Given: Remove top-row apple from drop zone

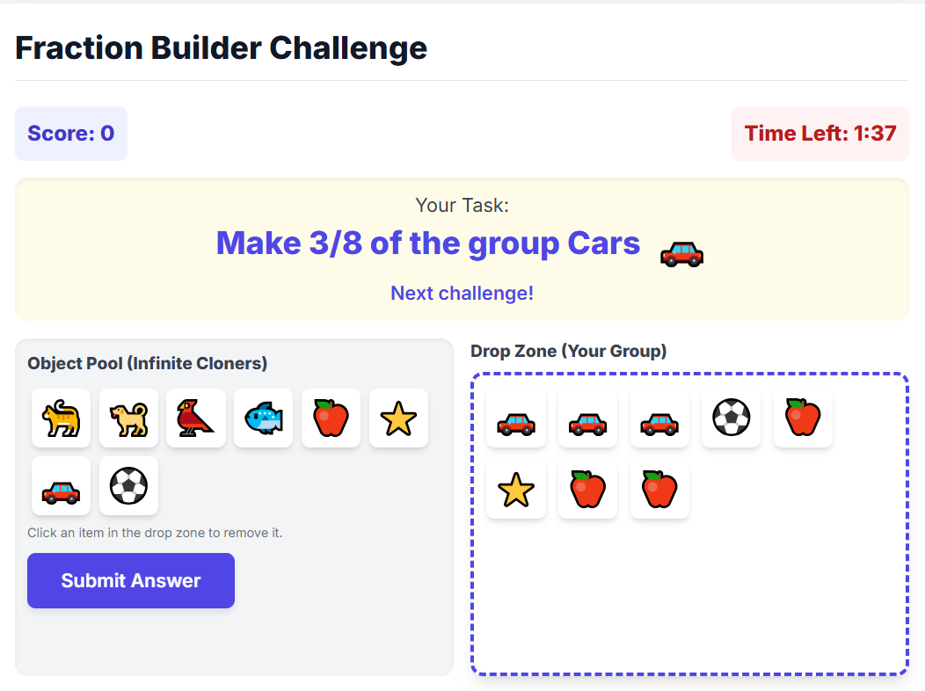Looking at the screenshot, I should click(x=803, y=418).
